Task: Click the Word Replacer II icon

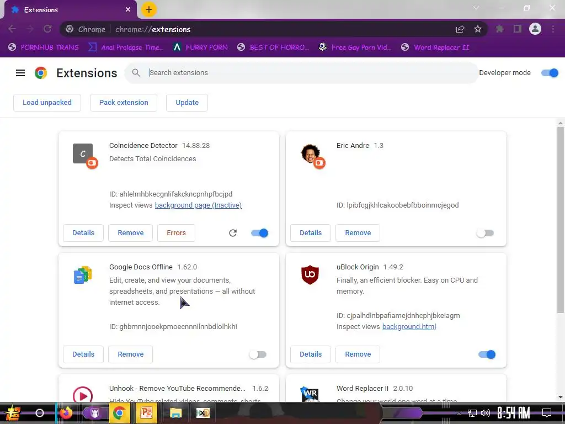Action: 310,394
